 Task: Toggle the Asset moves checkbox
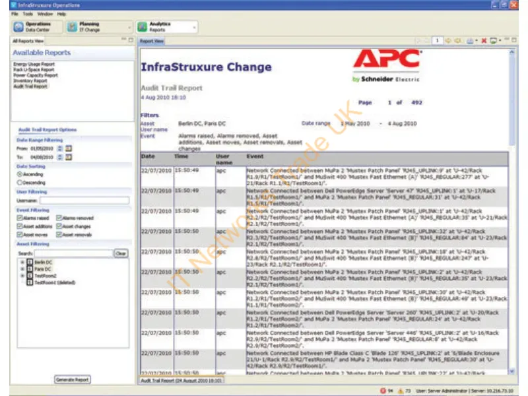tap(20, 235)
